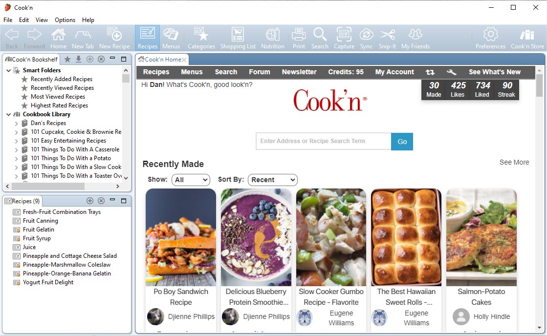Launch the Snip-It scissors tool
Viewport: 547px width, 336px height.
tap(387, 38)
